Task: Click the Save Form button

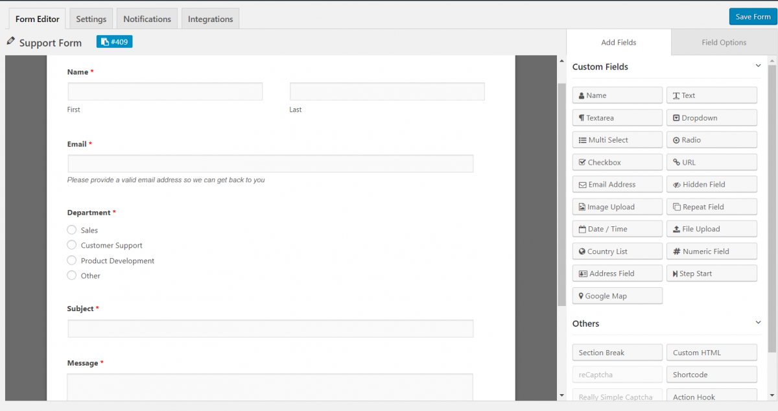Action: pos(752,16)
